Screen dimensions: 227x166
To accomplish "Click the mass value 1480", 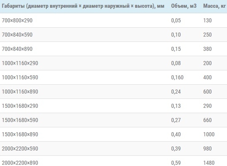I will 209,163.
